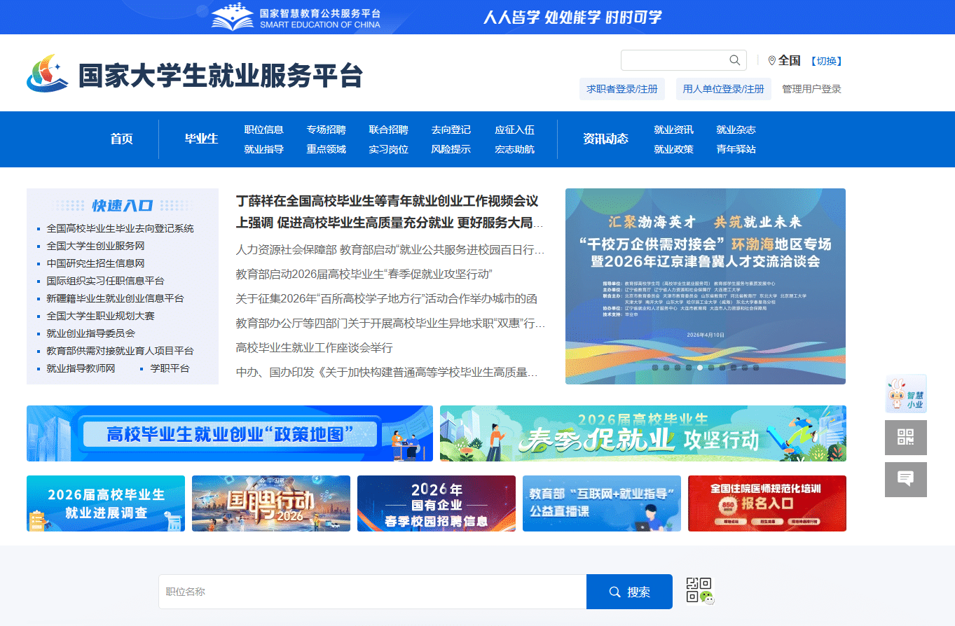Click 【切换】 to change region
The width and height of the screenshot is (955, 626).
(x=827, y=60)
